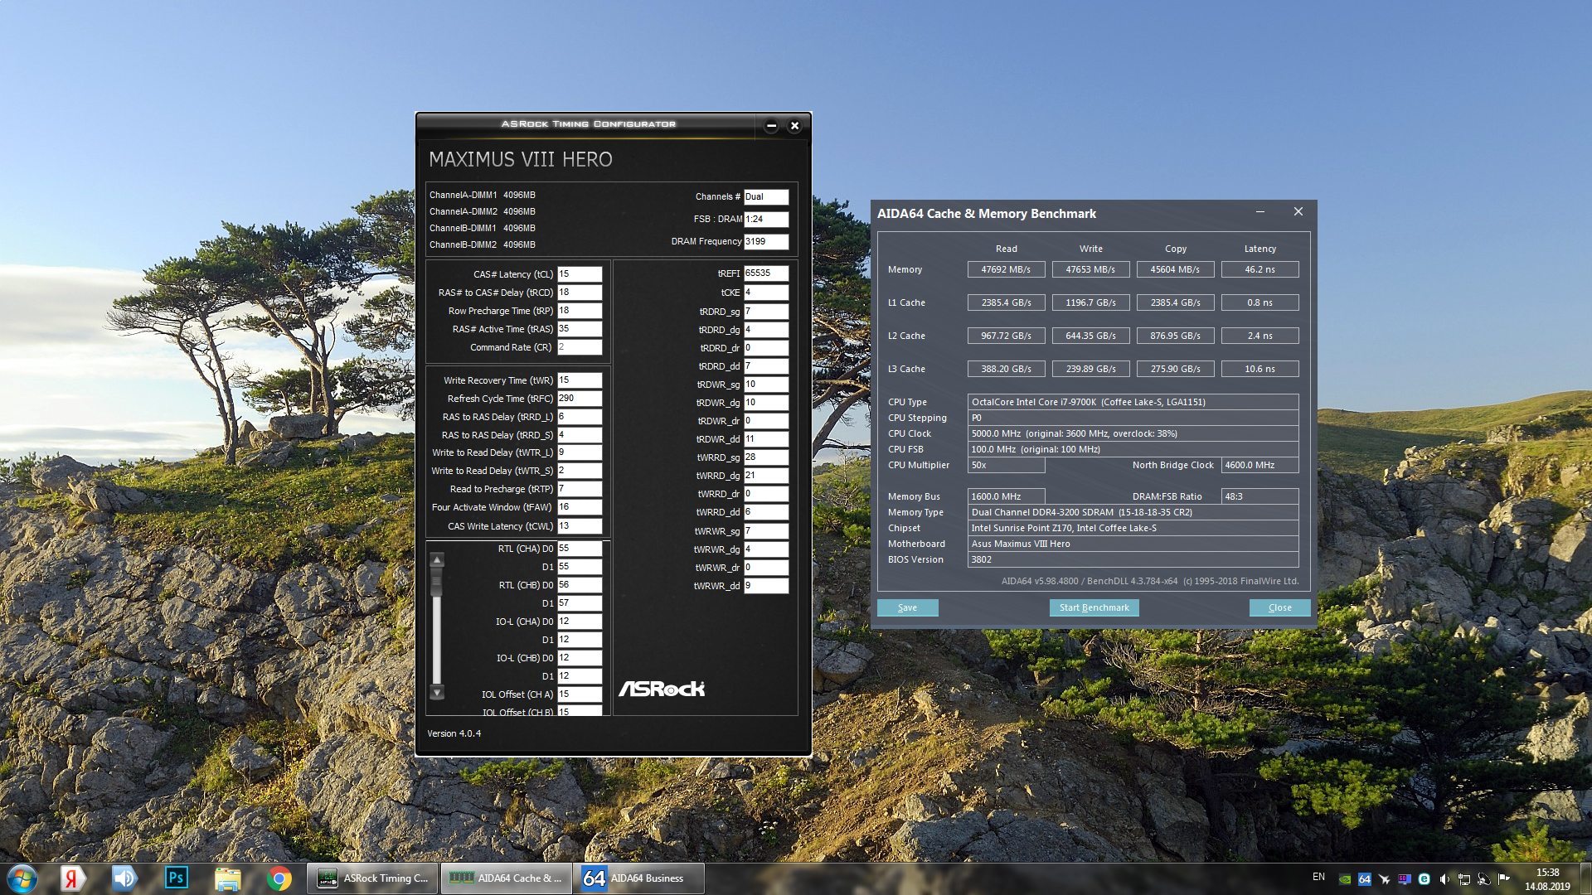Click the NVIDIA tray icon
Image resolution: width=1592 pixels, height=895 pixels.
tap(1345, 879)
